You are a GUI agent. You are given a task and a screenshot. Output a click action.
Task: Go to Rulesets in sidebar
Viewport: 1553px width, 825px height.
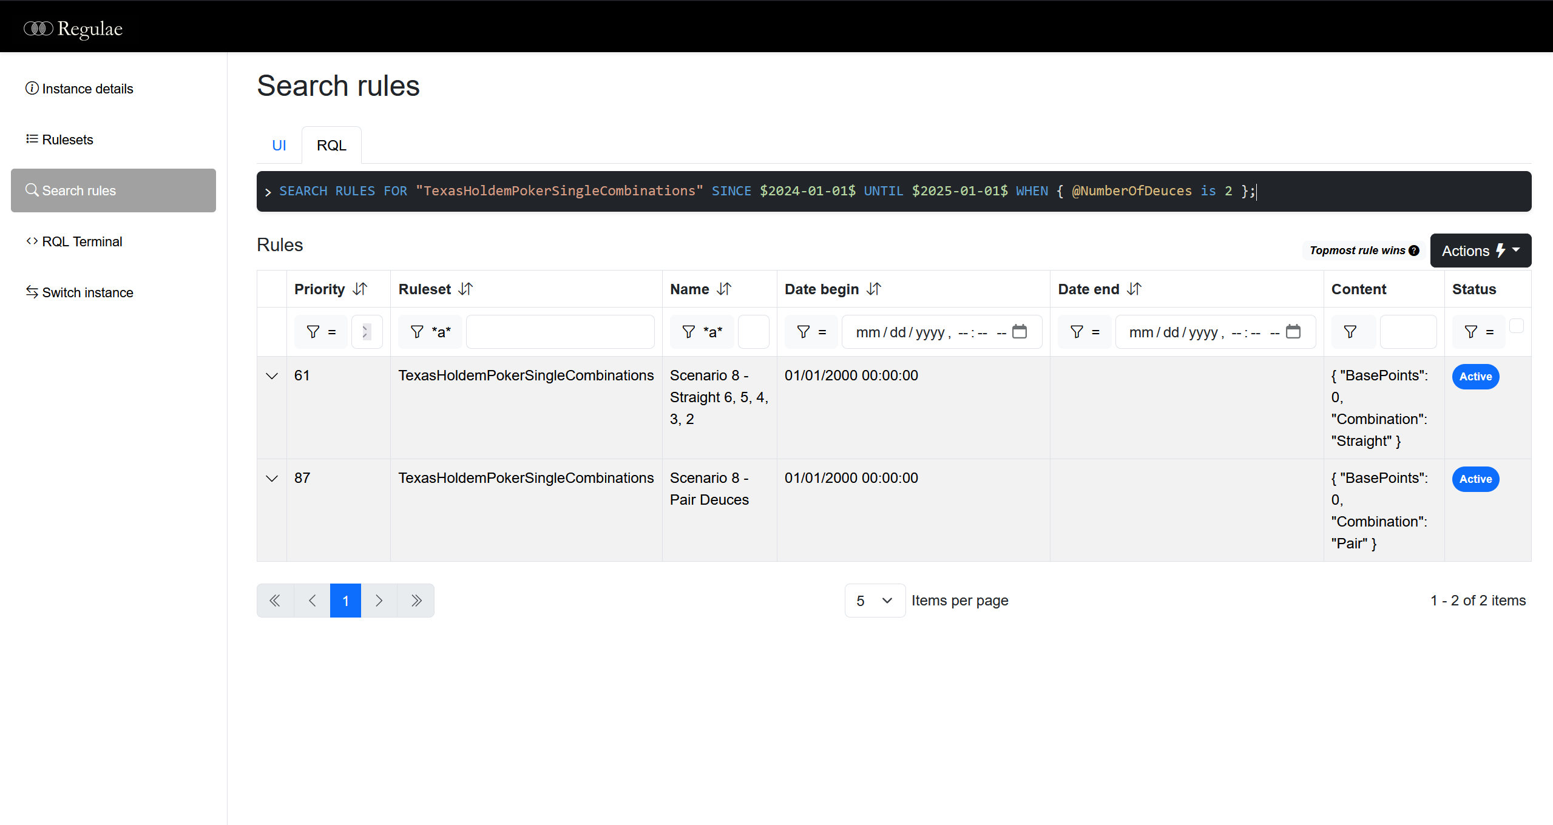pyautogui.click(x=67, y=140)
